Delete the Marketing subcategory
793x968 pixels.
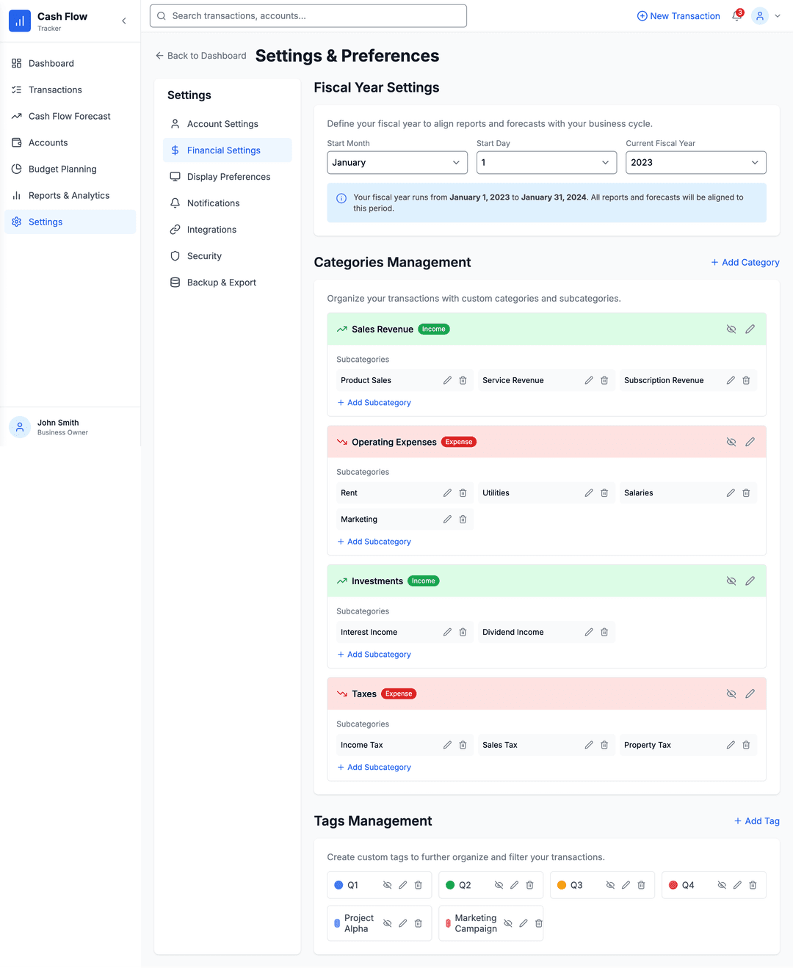[463, 520]
